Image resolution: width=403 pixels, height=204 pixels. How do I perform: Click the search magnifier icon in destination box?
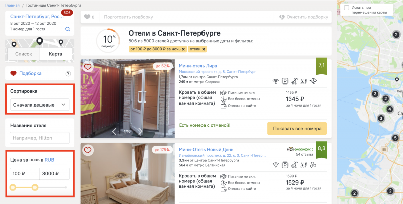pos(68,29)
